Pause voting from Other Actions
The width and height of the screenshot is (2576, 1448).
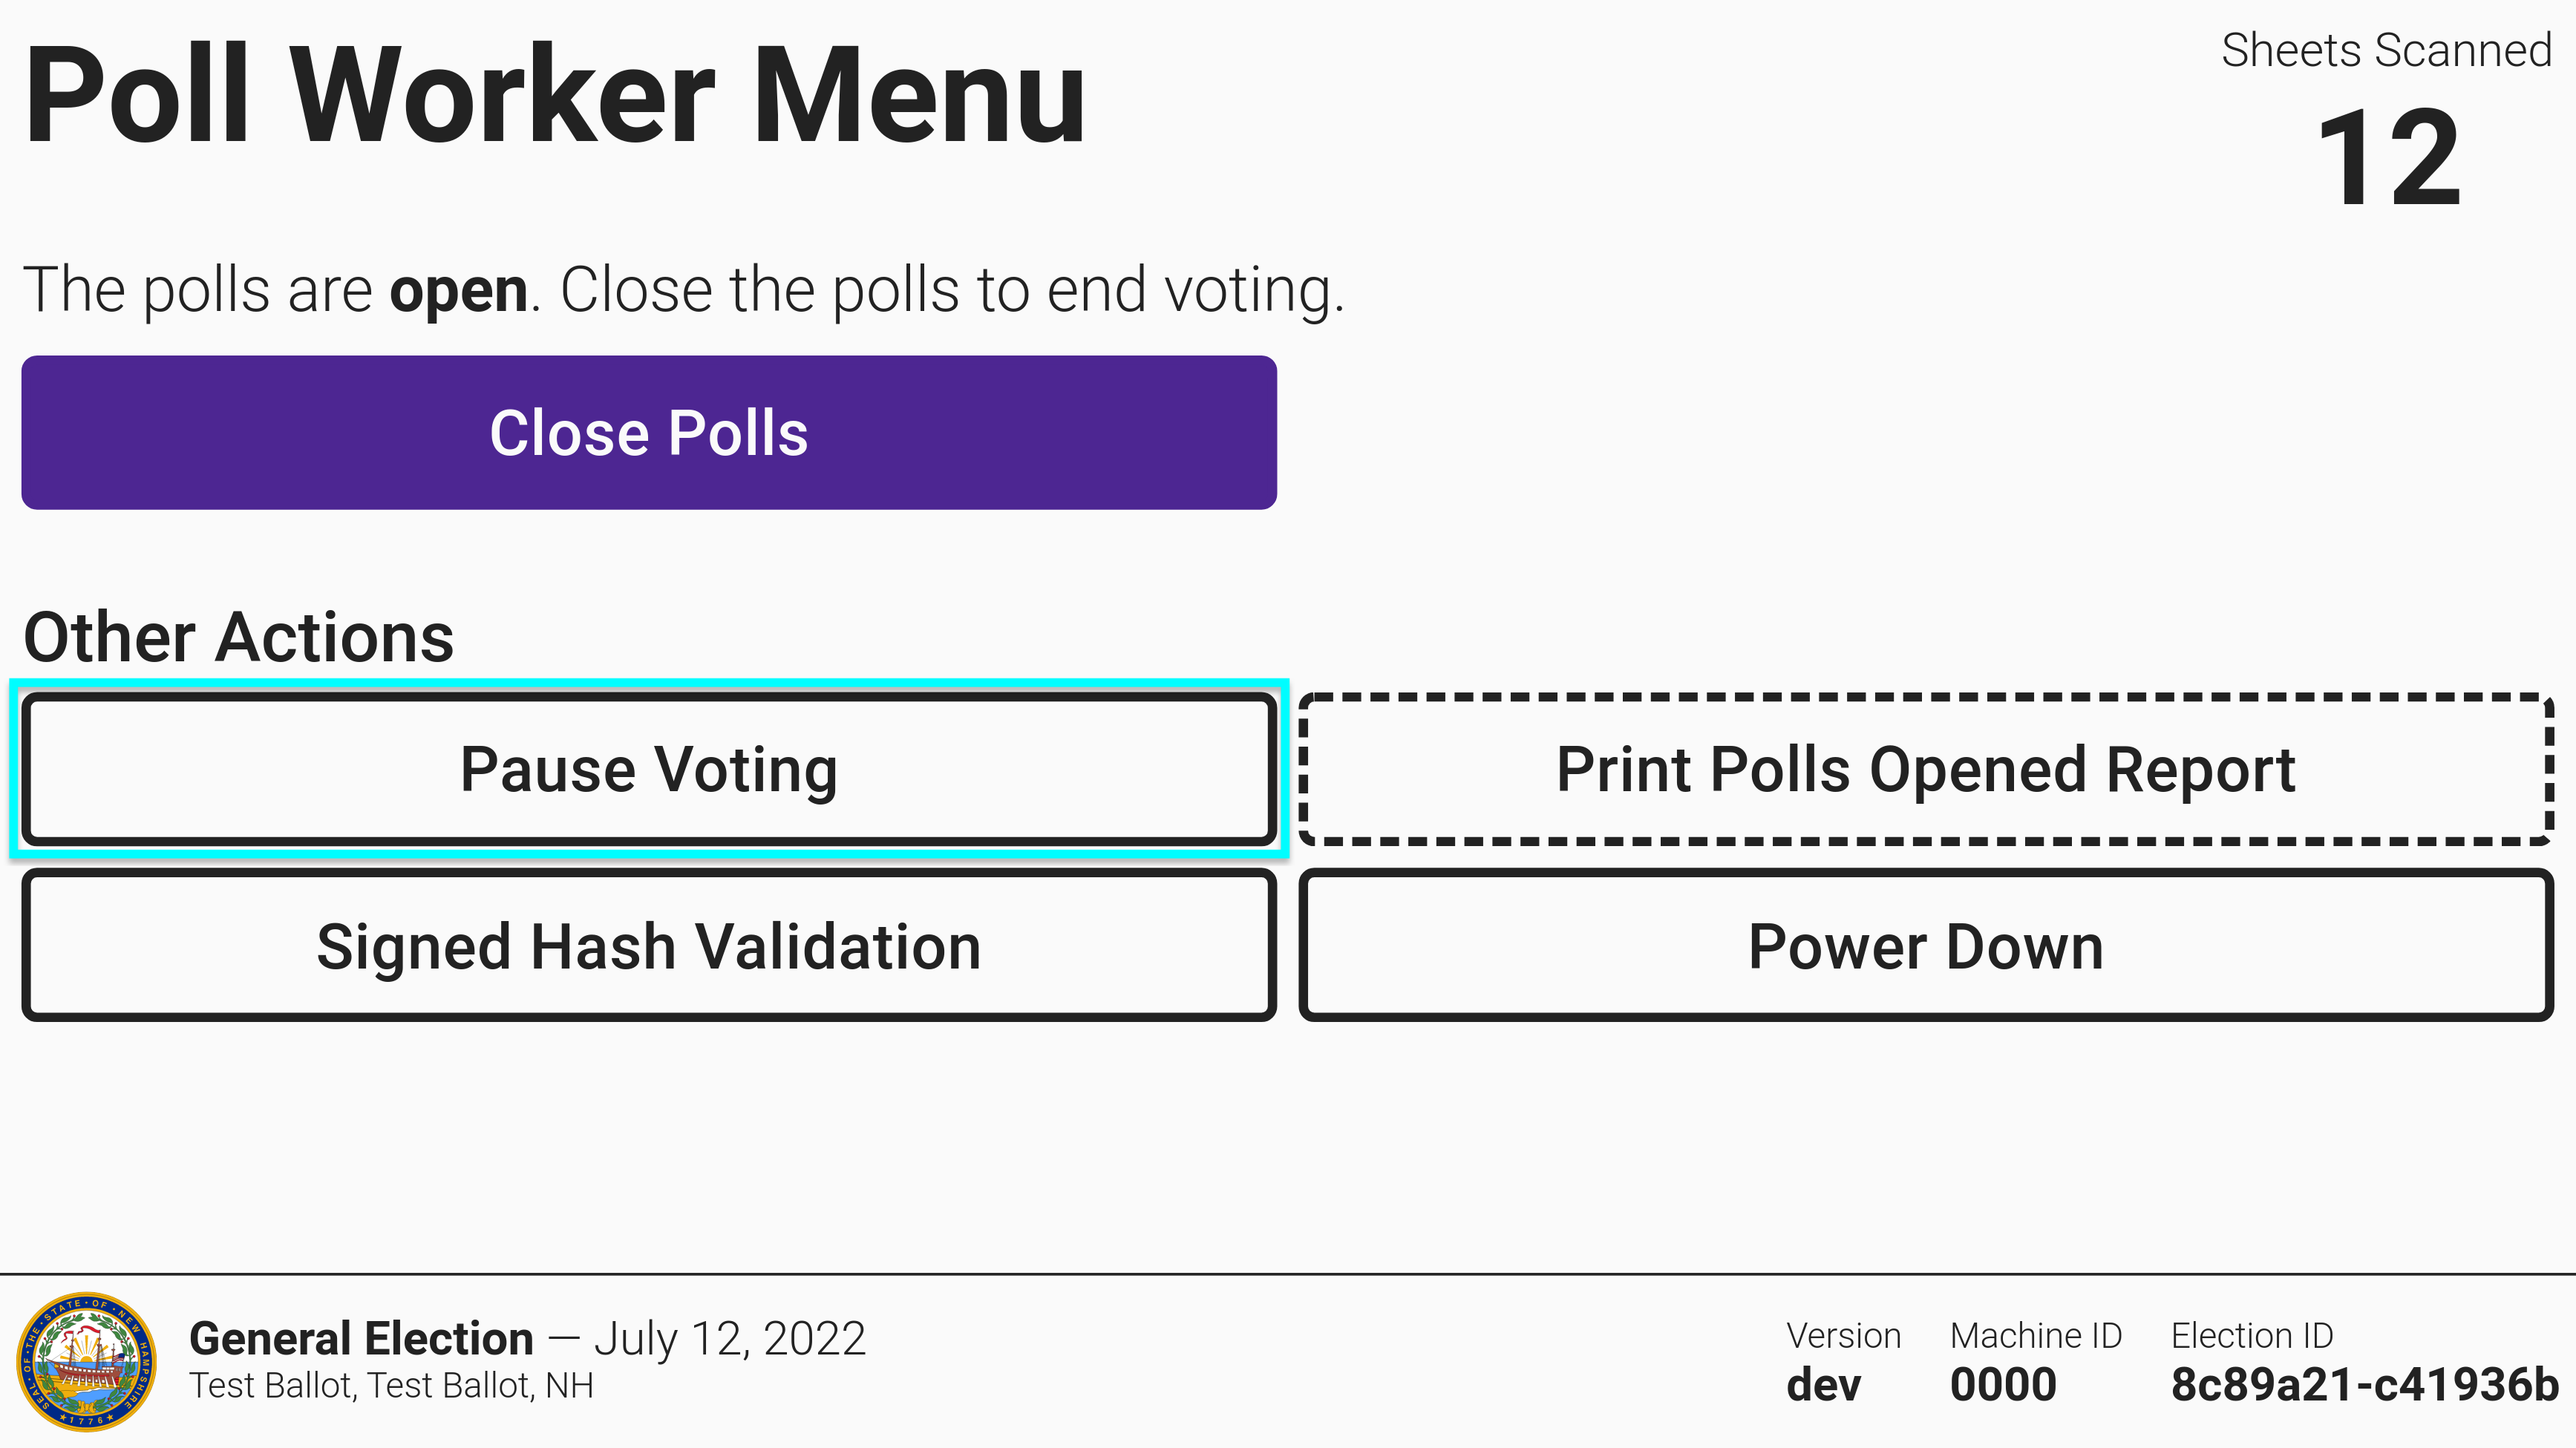(648, 769)
